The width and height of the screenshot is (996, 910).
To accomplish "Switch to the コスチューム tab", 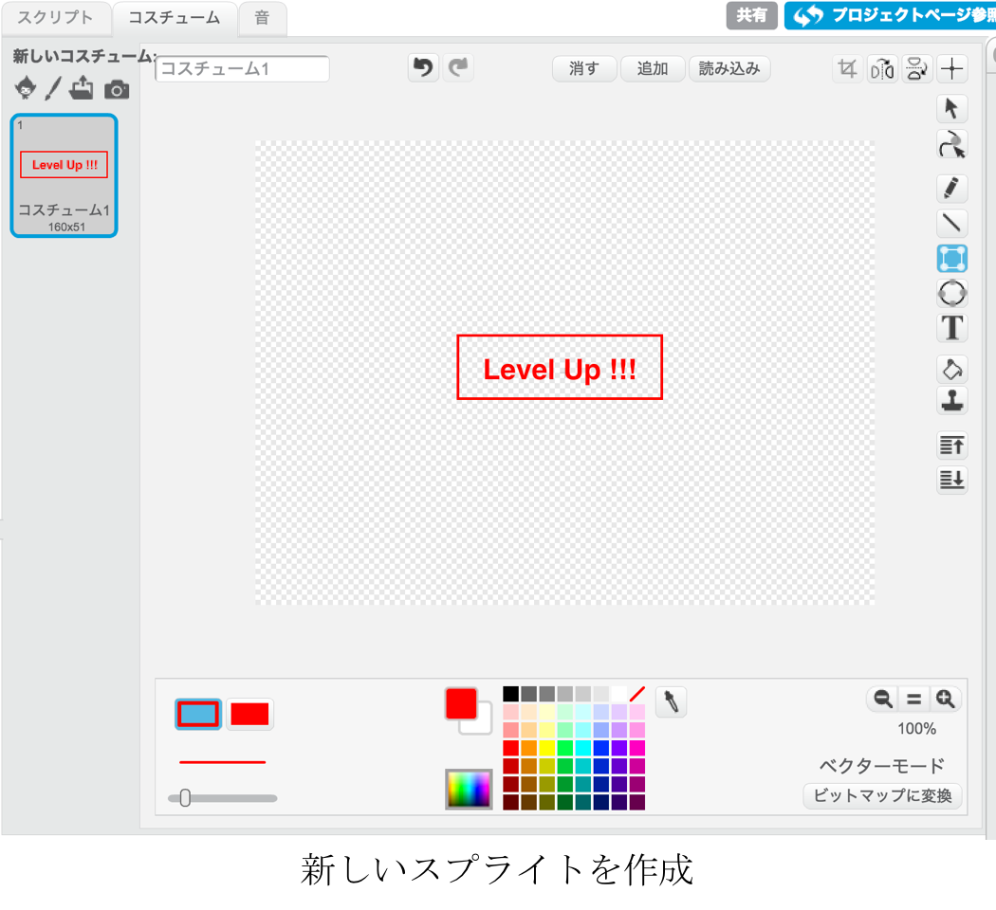I will [x=174, y=17].
